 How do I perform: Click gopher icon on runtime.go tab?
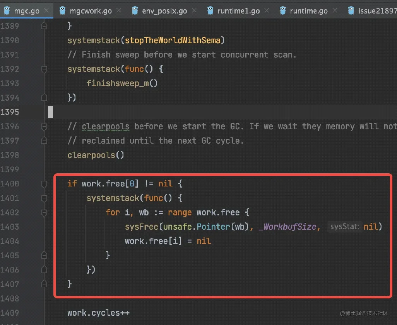282,10
